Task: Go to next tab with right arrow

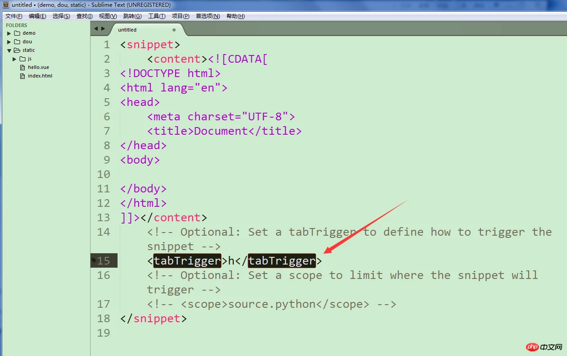Action: click(x=103, y=28)
